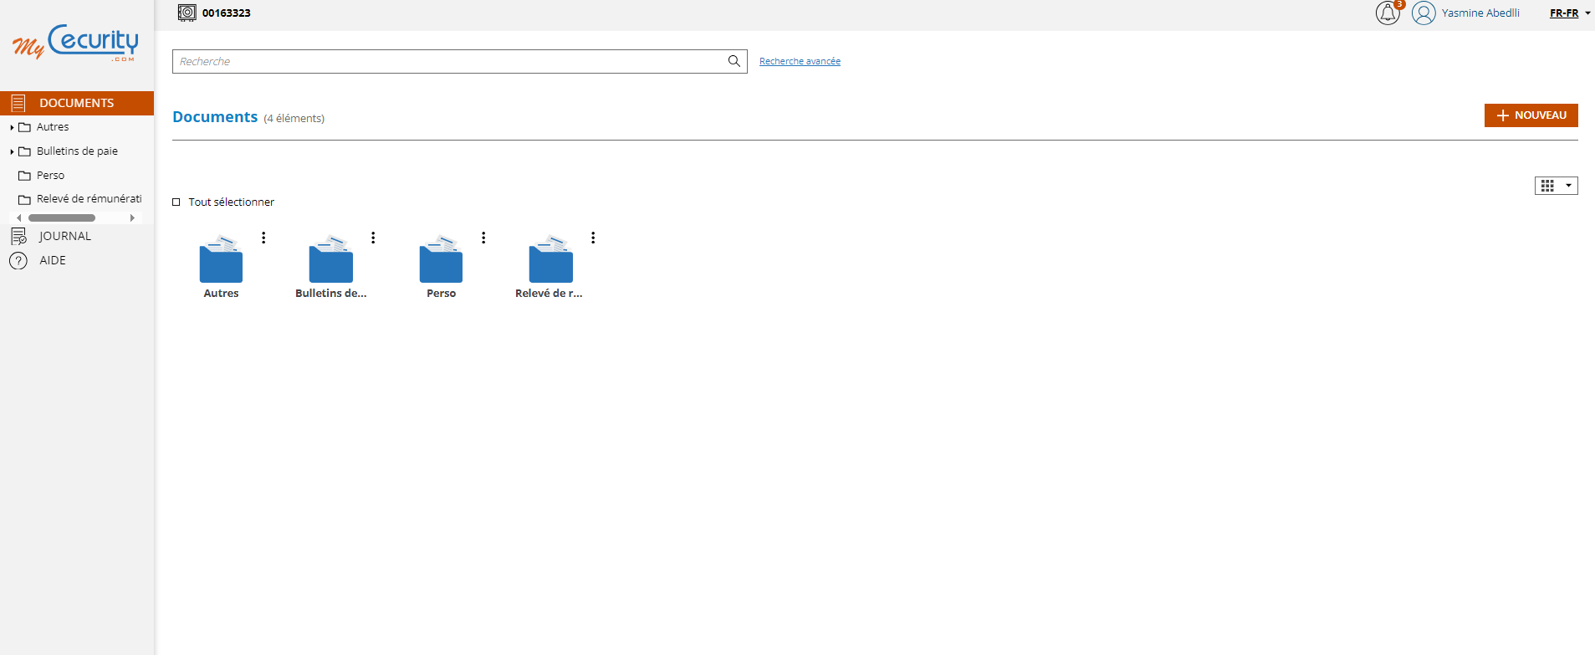Expand the Bulletins de paie tree node
The width and height of the screenshot is (1595, 655).
pos(12,151)
